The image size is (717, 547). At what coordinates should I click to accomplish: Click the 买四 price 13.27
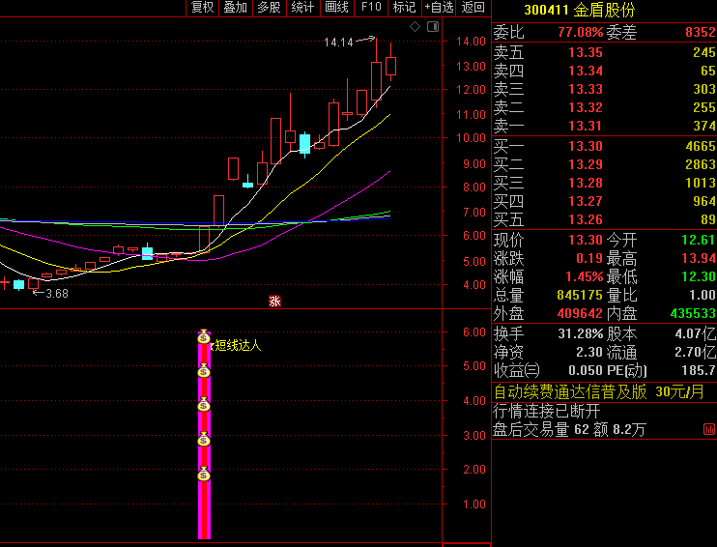point(586,201)
